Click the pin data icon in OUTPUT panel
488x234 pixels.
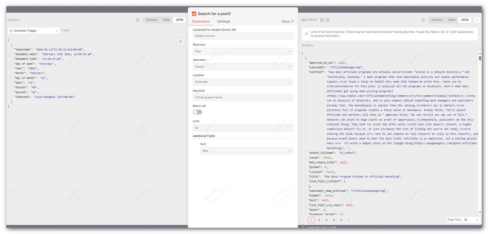[477, 19]
